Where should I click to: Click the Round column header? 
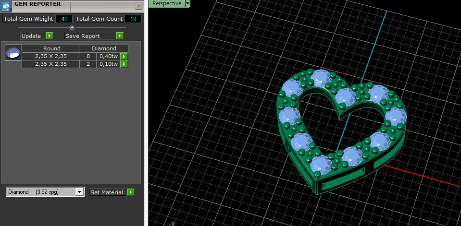coord(50,49)
